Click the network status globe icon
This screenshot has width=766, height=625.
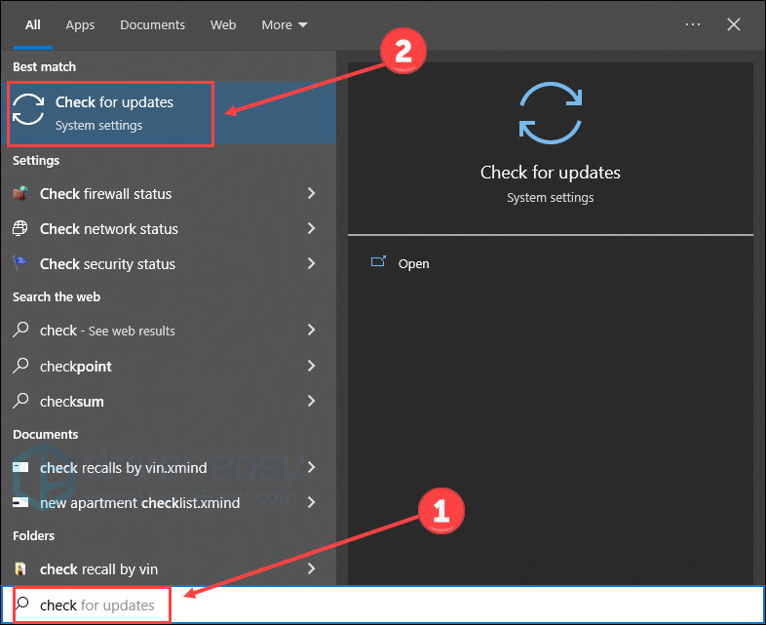pos(20,229)
